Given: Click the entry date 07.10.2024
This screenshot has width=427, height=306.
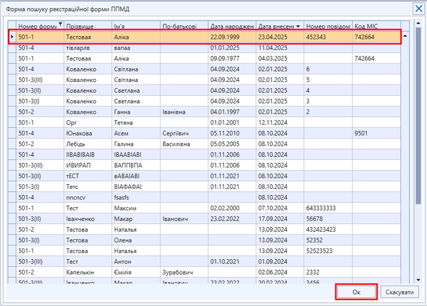Looking at the screenshot, I should (x=280, y=208).
